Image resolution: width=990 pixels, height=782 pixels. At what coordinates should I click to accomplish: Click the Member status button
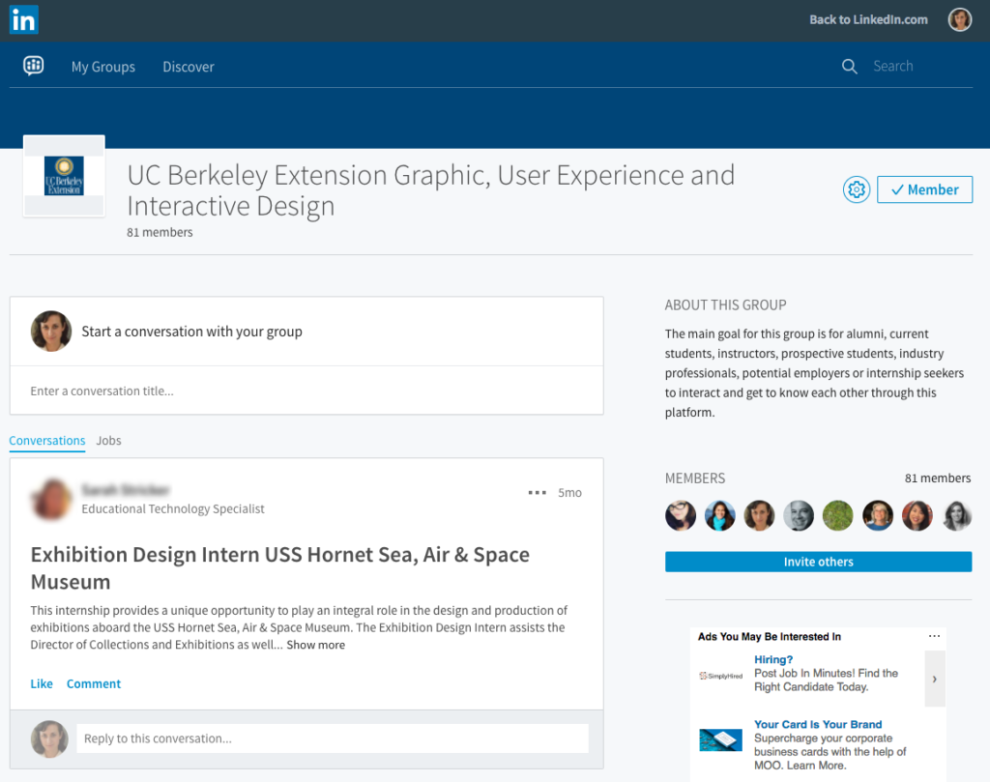[924, 189]
